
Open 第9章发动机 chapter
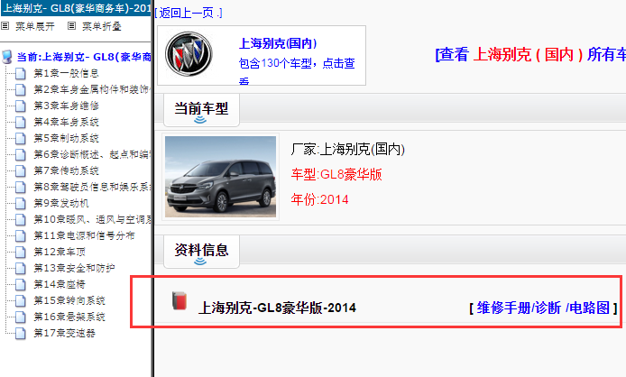(61, 203)
